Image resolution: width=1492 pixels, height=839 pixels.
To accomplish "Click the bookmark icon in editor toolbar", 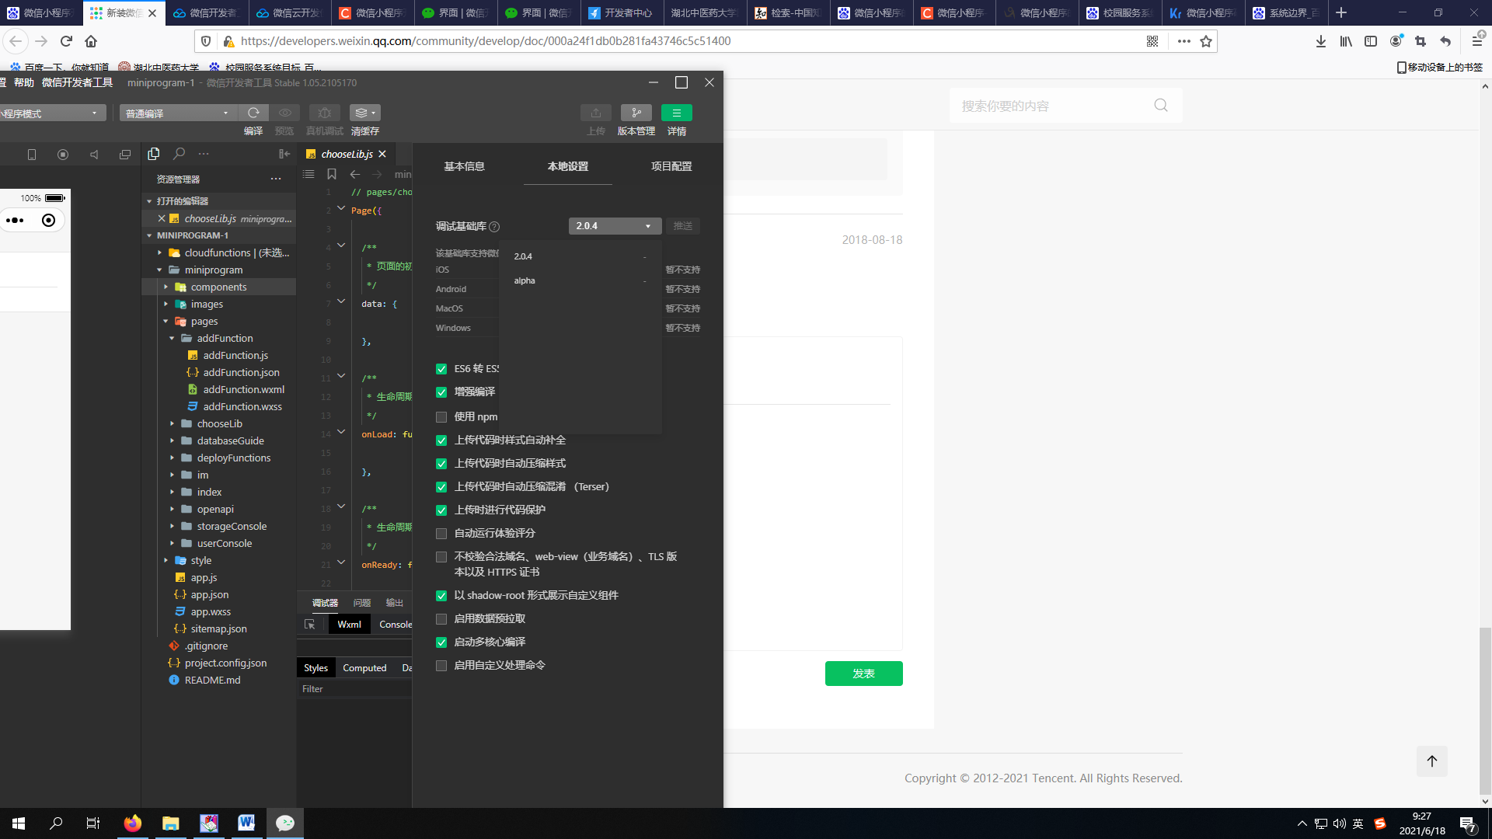I will coord(332,174).
